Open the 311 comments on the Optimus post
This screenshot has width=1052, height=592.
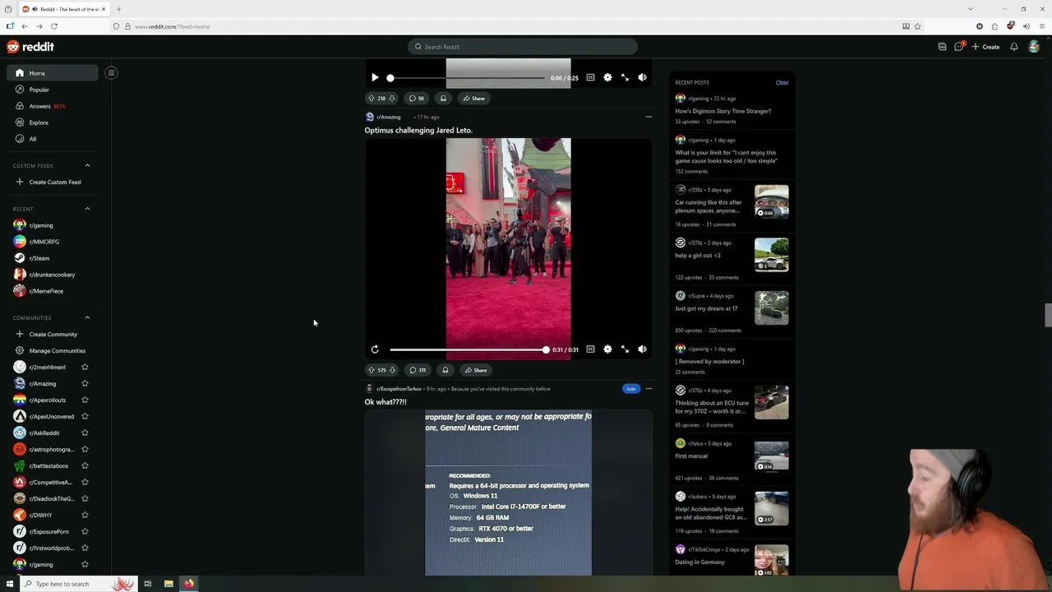pos(418,370)
